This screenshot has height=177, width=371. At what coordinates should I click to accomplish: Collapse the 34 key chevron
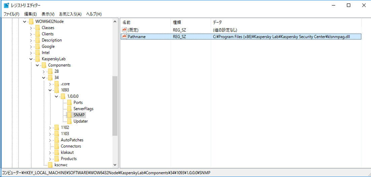tap(44, 77)
